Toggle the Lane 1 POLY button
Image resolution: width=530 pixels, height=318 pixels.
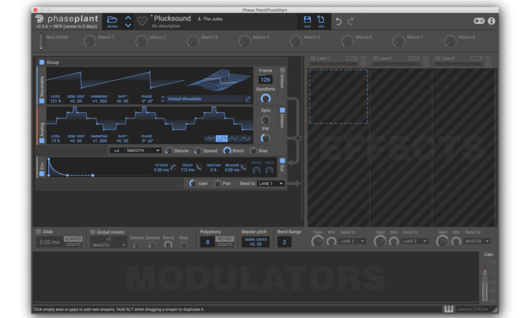[x=351, y=59]
